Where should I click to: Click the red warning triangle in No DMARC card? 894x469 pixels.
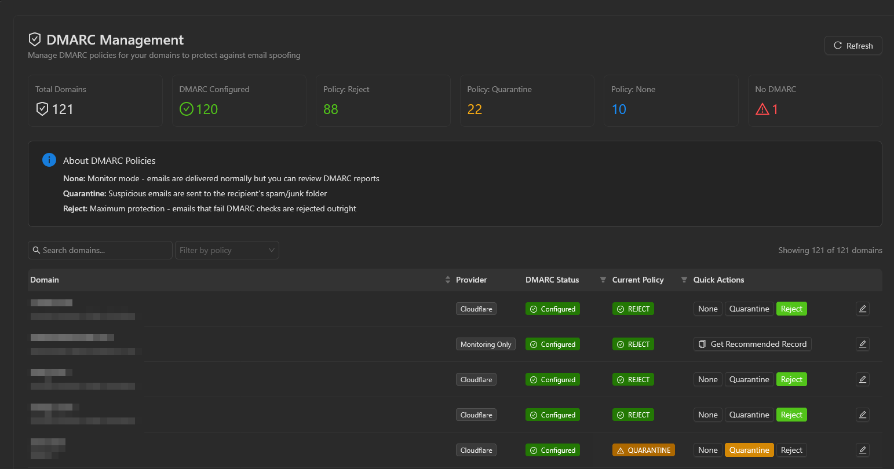(762, 109)
